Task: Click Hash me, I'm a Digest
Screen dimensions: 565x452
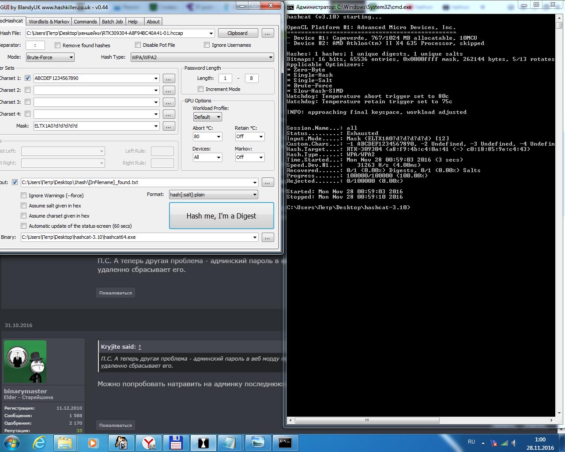Action: 221,216
